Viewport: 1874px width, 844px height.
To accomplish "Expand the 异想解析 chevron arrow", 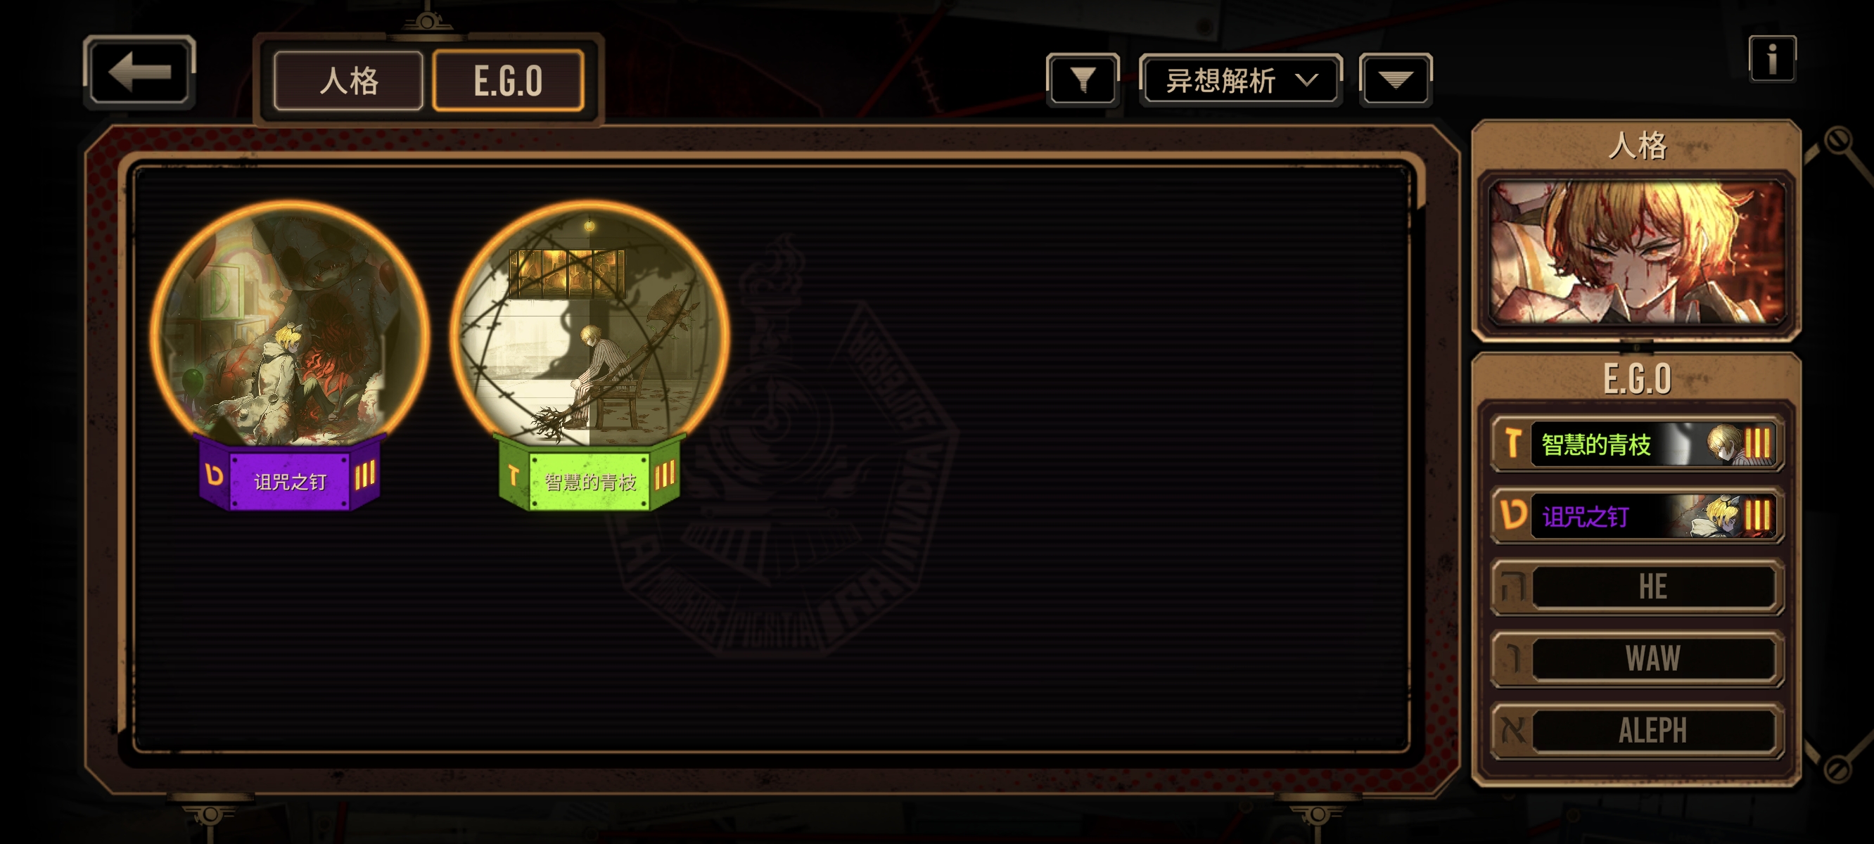I will (x=1307, y=79).
